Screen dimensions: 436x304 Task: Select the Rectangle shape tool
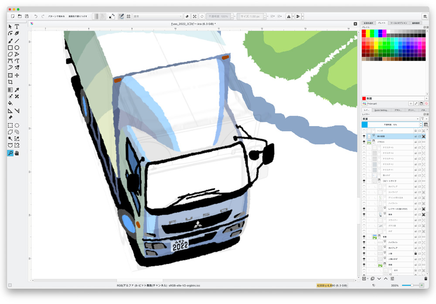click(x=10, y=48)
